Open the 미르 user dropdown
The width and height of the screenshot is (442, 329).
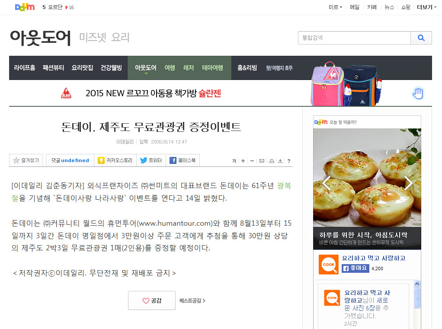point(335,7)
